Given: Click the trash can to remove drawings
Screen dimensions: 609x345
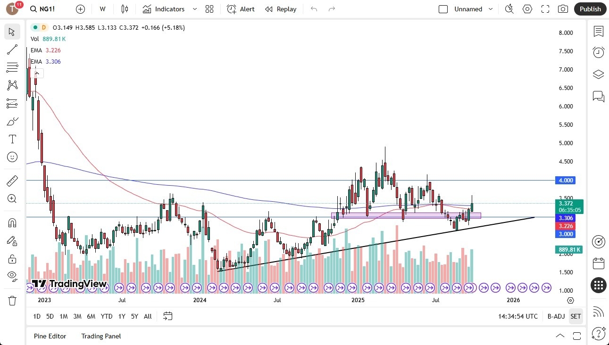Looking at the screenshot, I should 12,300.
